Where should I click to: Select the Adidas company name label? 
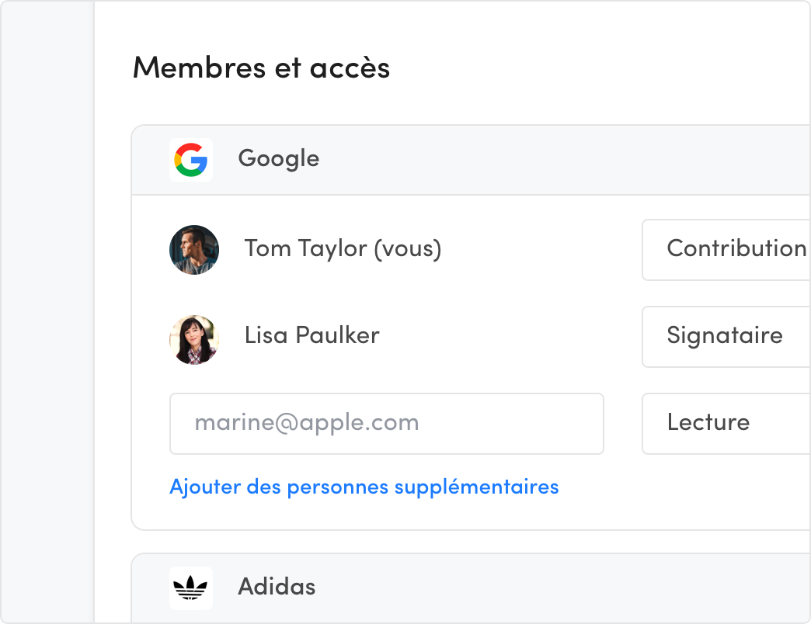[277, 587]
